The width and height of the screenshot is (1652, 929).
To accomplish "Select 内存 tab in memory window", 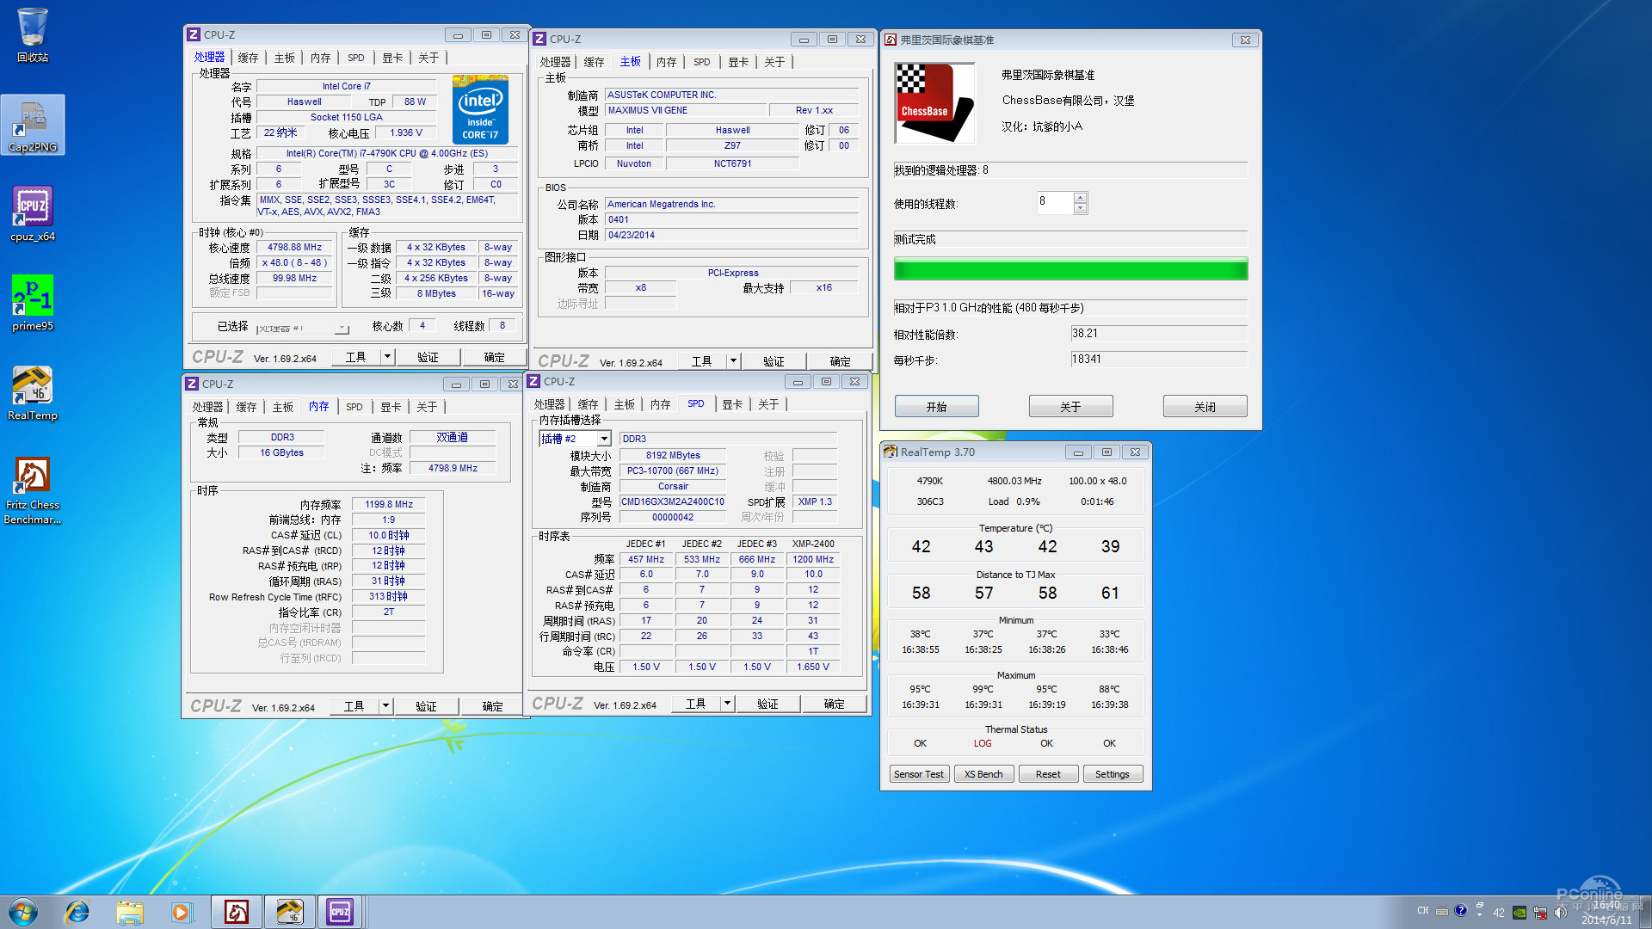I will coord(319,407).
